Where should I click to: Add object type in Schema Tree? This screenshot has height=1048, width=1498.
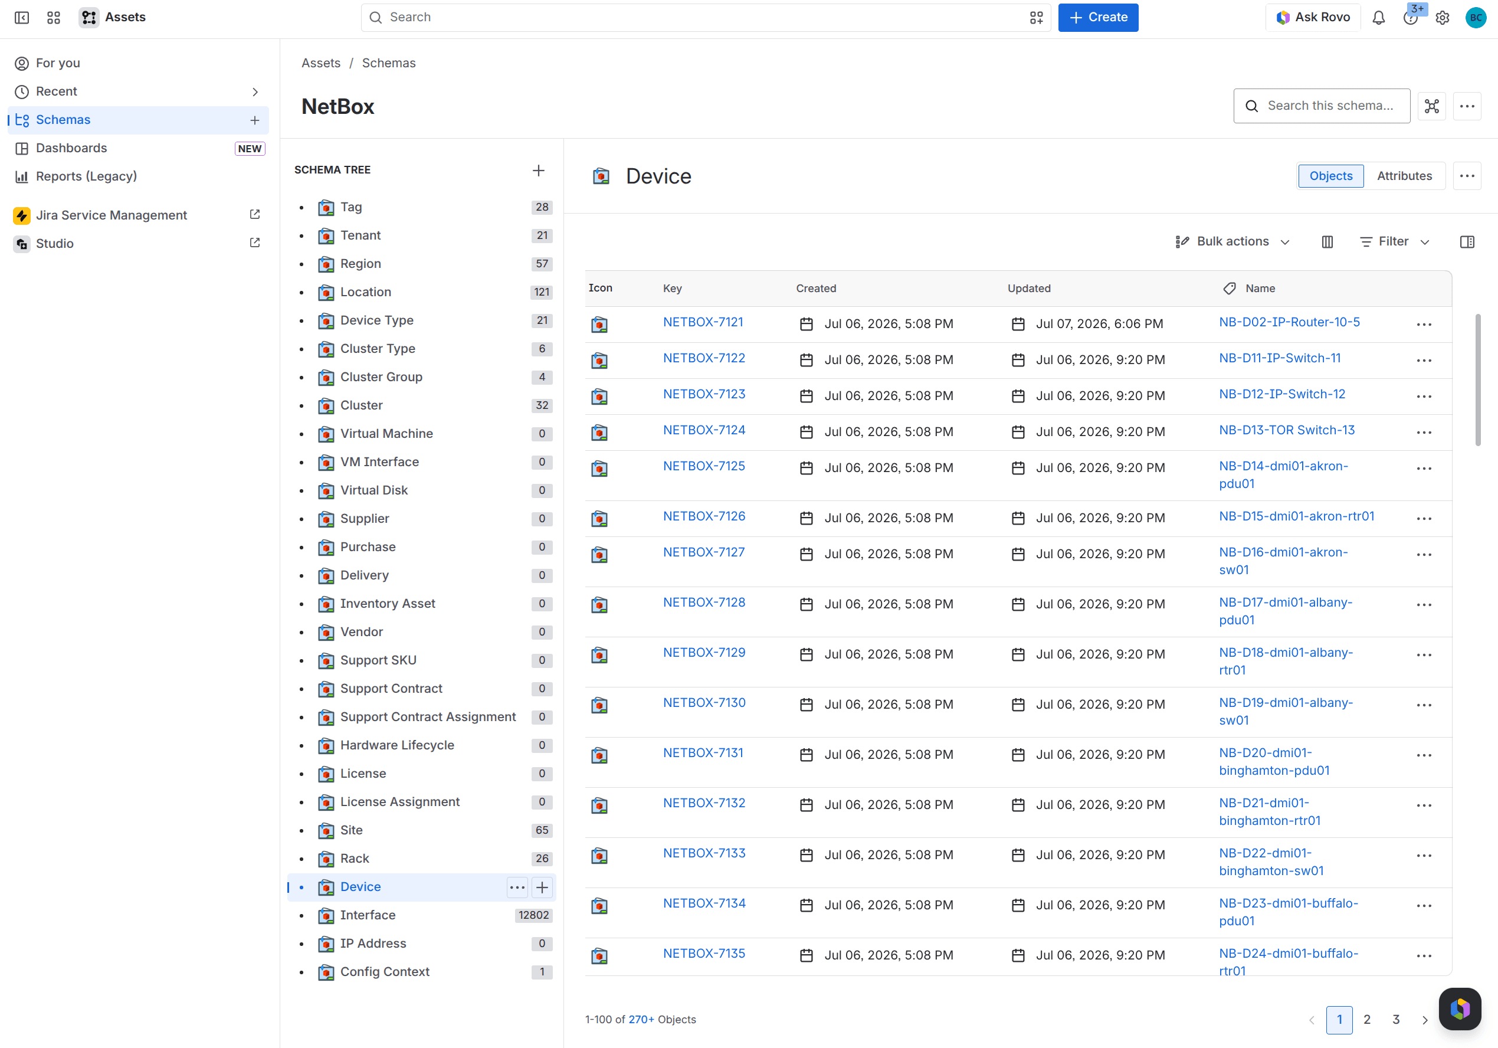click(538, 171)
